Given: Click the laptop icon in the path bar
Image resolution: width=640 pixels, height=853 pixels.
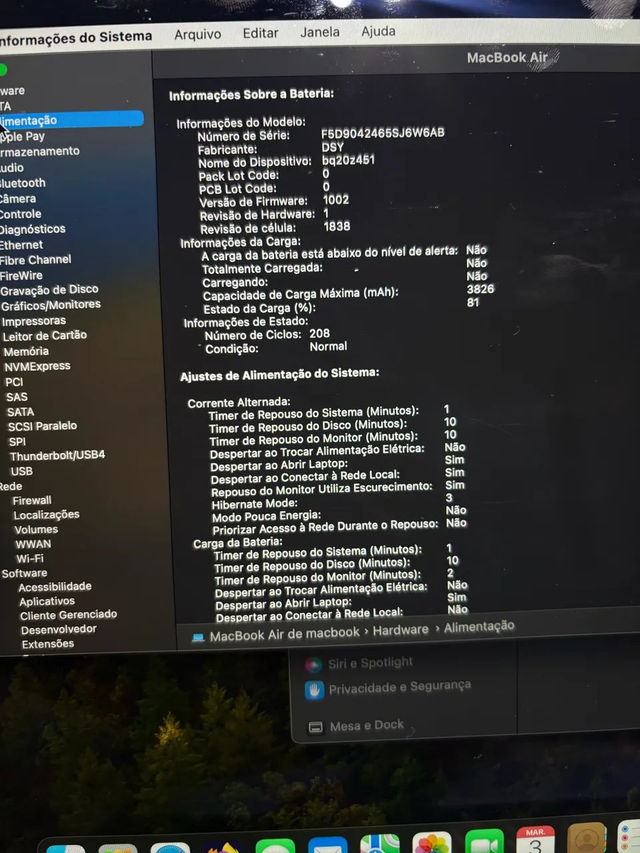Looking at the screenshot, I should [198, 638].
